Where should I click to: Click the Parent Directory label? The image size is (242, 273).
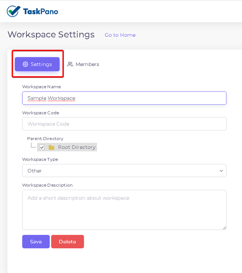pos(45,139)
